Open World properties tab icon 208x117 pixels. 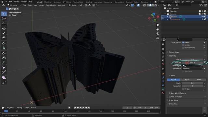tap(163, 64)
